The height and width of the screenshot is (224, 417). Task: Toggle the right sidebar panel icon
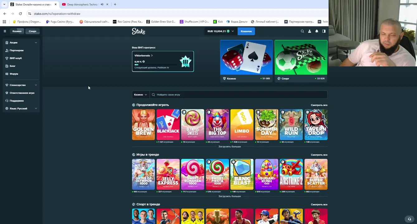(x=324, y=31)
